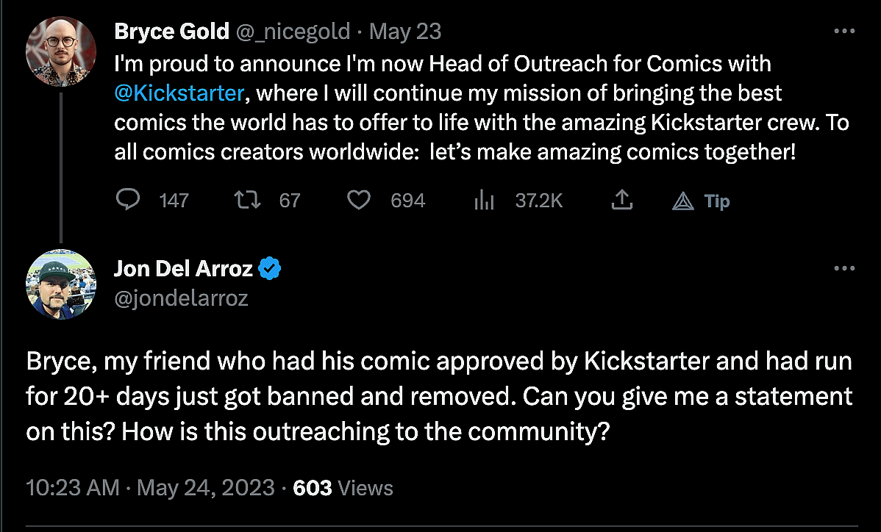Click the @jondelarroz handle
The height and width of the screenshot is (532, 881).
[180, 298]
